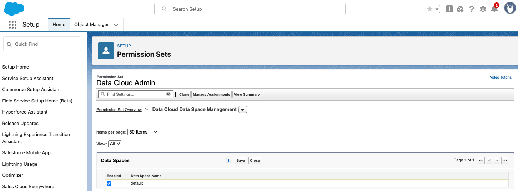Open the Setup gear icon
Screen dimensions: 518x191
pos(483,9)
